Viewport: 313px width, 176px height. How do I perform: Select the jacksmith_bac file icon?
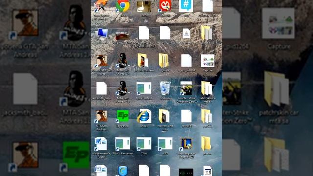[101, 88]
